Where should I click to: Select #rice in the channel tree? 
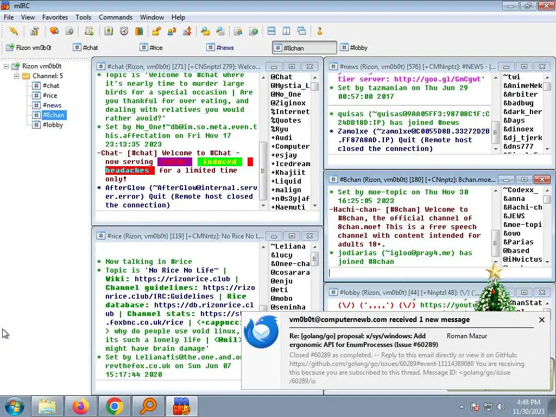[49, 96]
